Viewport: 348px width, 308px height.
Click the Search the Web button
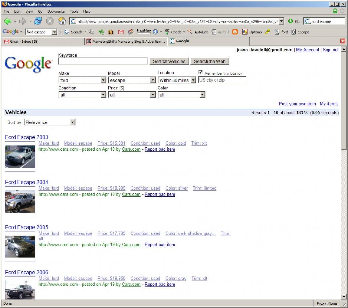[210, 61]
